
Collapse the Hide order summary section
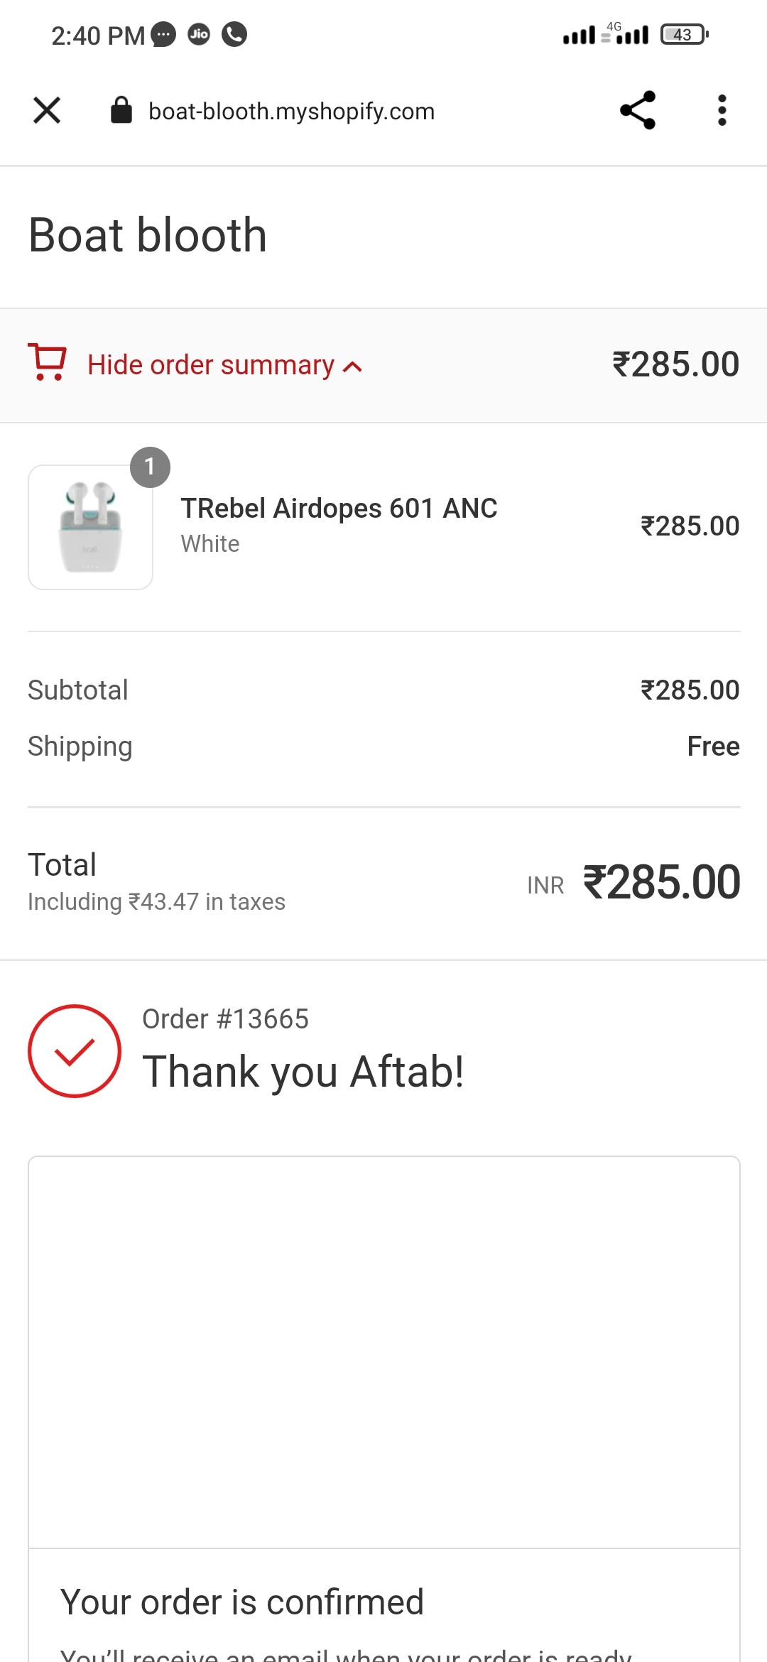coord(210,365)
